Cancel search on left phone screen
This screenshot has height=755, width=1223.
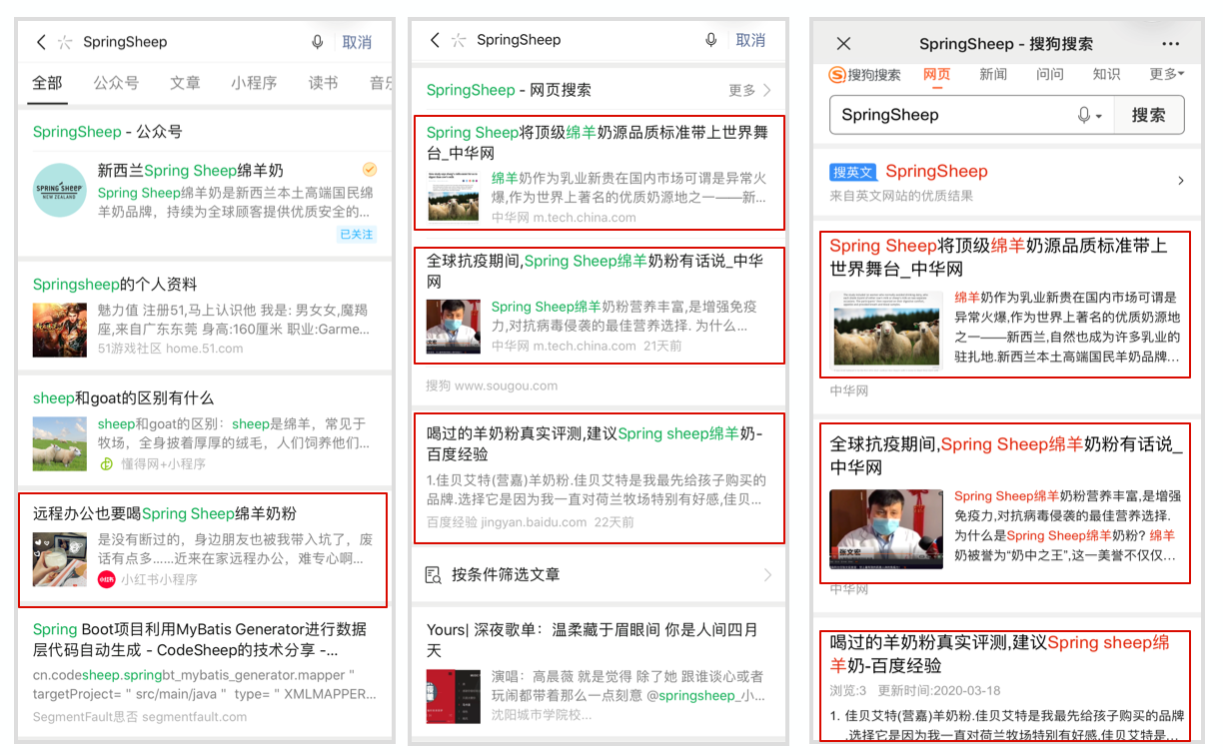[x=357, y=42]
